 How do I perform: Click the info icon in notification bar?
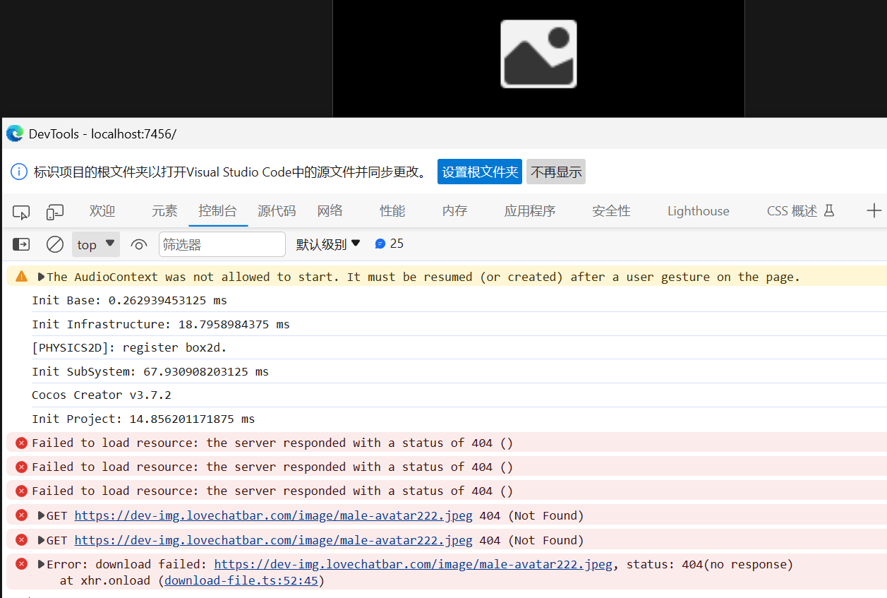[20, 172]
